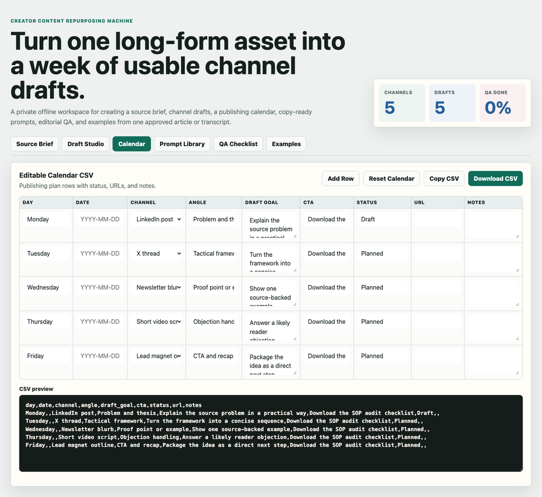Edit 'Answer a likely reader' draft goal
The height and width of the screenshot is (497, 542).
point(271,328)
